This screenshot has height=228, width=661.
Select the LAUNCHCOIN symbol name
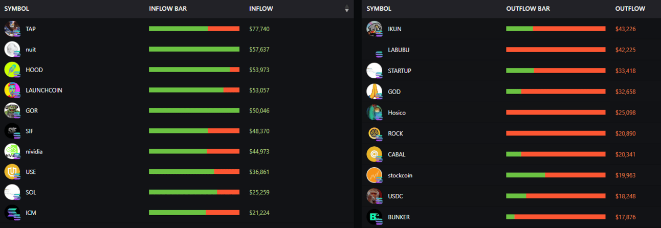(x=44, y=90)
